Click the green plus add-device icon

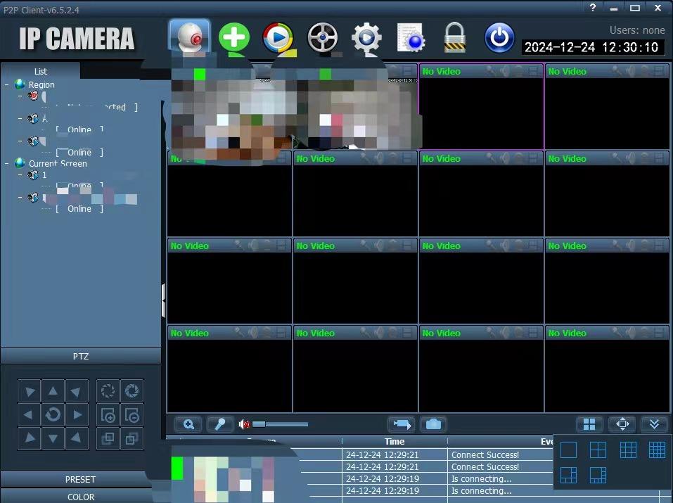pos(233,37)
